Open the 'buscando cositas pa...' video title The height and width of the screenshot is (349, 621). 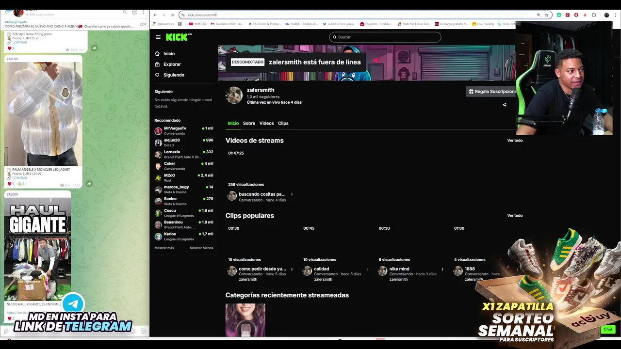262,194
